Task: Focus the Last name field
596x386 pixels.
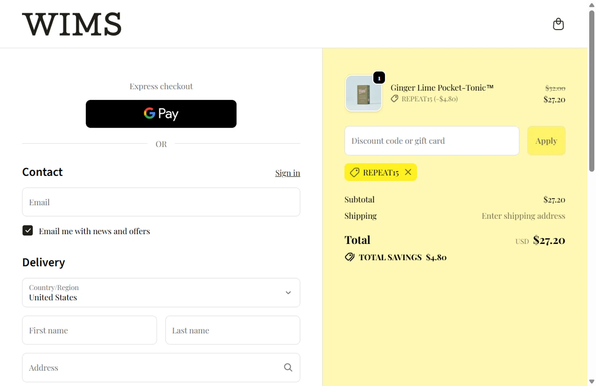Action: [x=232, y=330]
